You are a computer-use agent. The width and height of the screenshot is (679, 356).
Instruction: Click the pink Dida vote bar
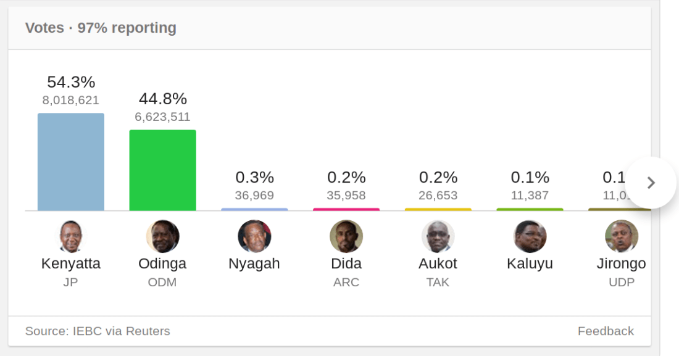click(346, 209)
